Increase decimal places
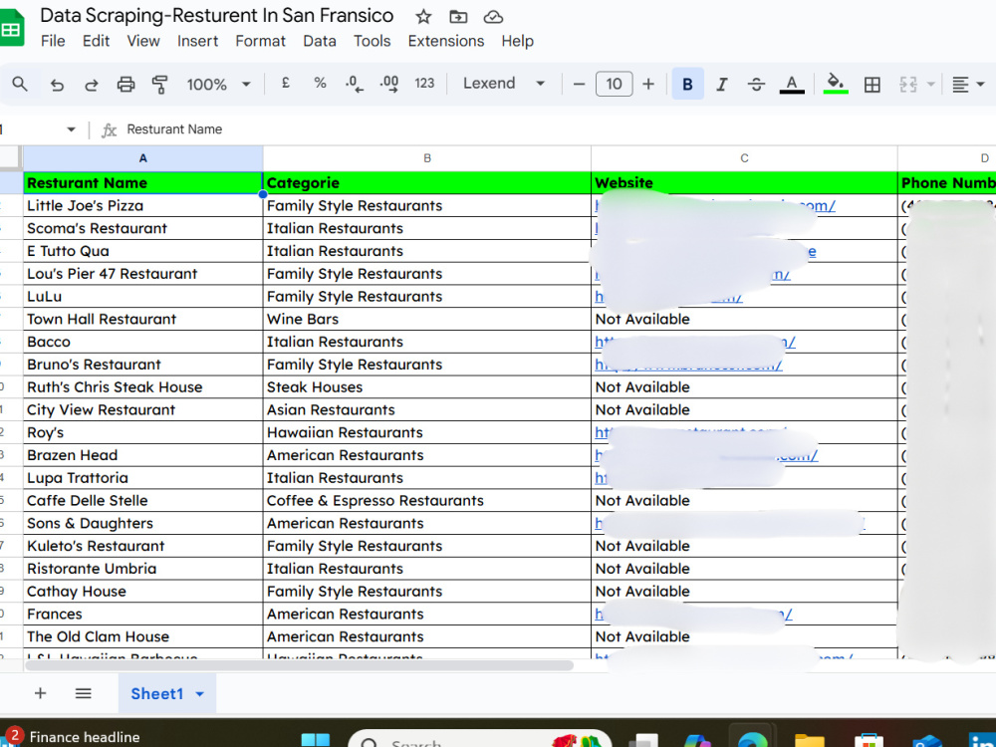 point(388,84)
